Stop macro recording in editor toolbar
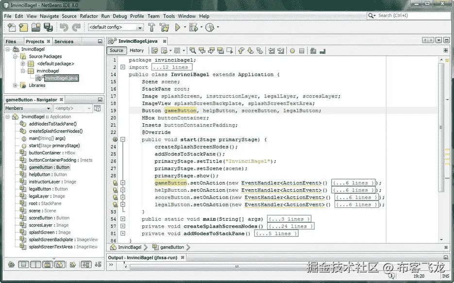The width and height of the screenshot is (454, 283). tap(302, 51)
